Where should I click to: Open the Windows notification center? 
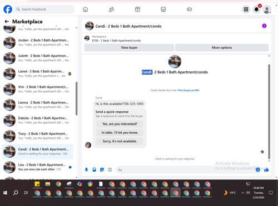(271, 193)
